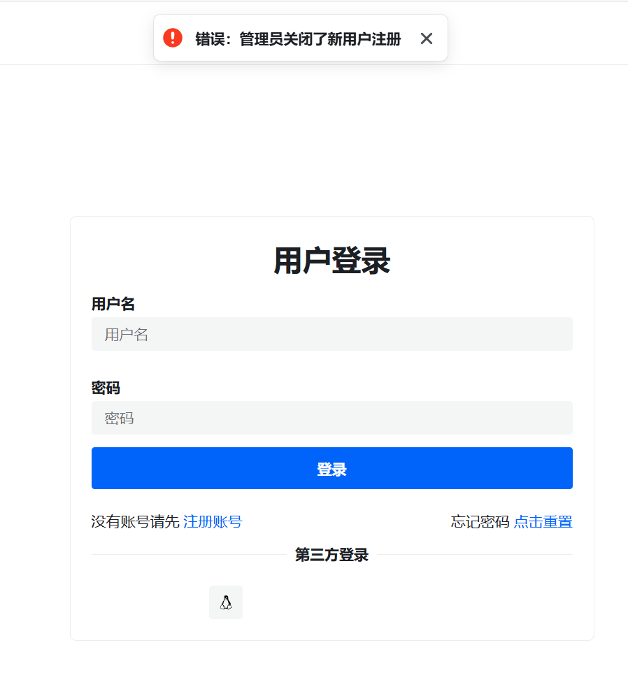Click the 用户登录 heading
Image resolution: width=628 pixels, height=682 pixels.
(x=331, y=261)
